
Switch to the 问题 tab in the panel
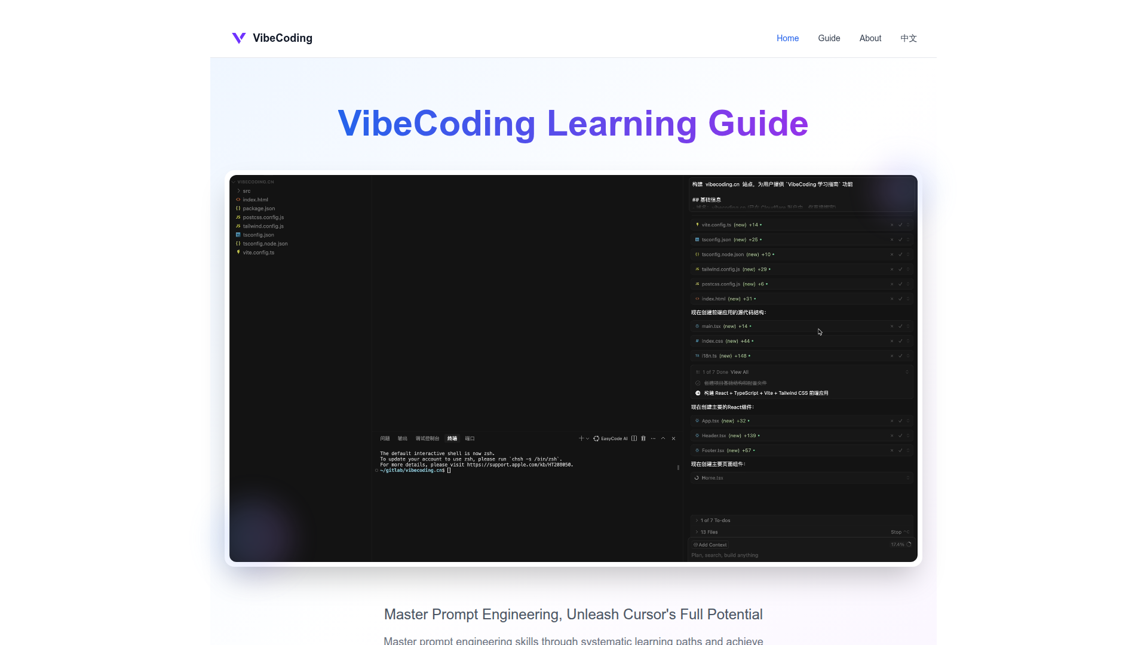coord(384,438)
